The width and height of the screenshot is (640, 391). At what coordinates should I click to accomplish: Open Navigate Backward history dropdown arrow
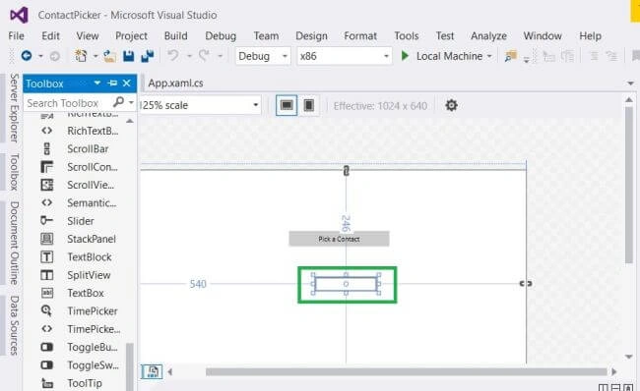pyautogui.click(x=40, y=56)
